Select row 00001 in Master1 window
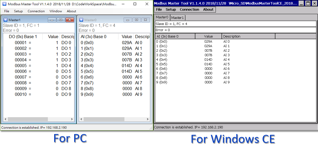This screenshot has height=146, width=318. coord(38,43)
